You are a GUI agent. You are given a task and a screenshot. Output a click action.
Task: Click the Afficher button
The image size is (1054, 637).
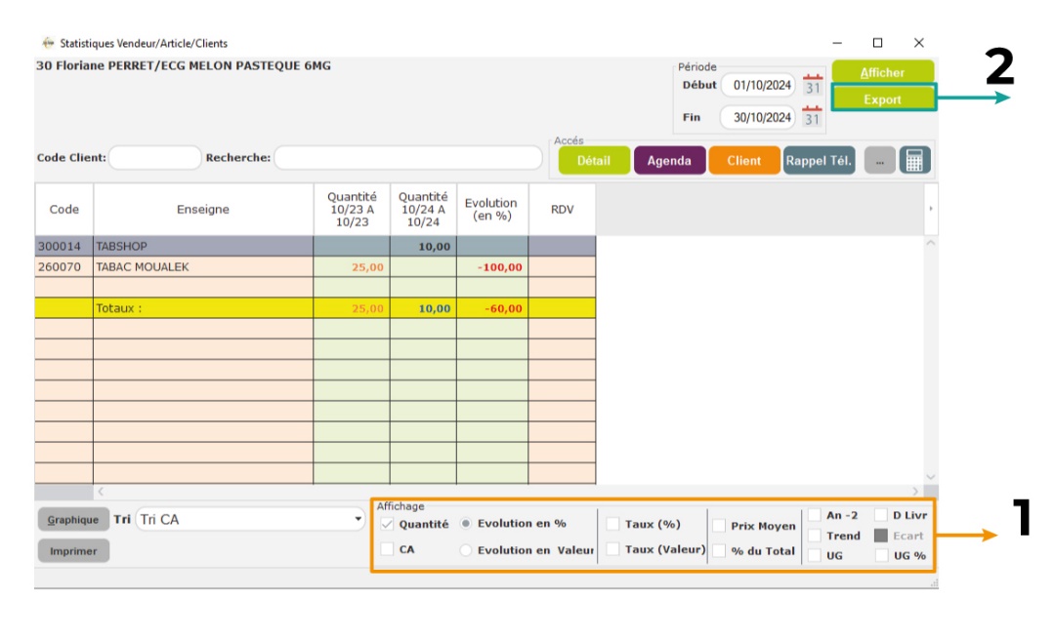(883, 72)
